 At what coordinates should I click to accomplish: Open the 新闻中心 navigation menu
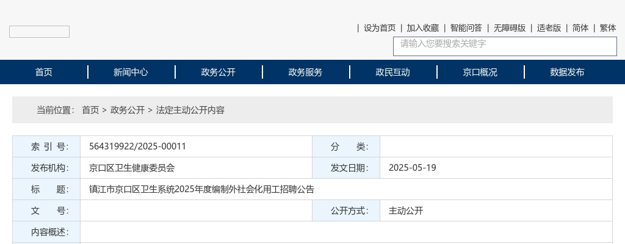(x=131, y=72)
